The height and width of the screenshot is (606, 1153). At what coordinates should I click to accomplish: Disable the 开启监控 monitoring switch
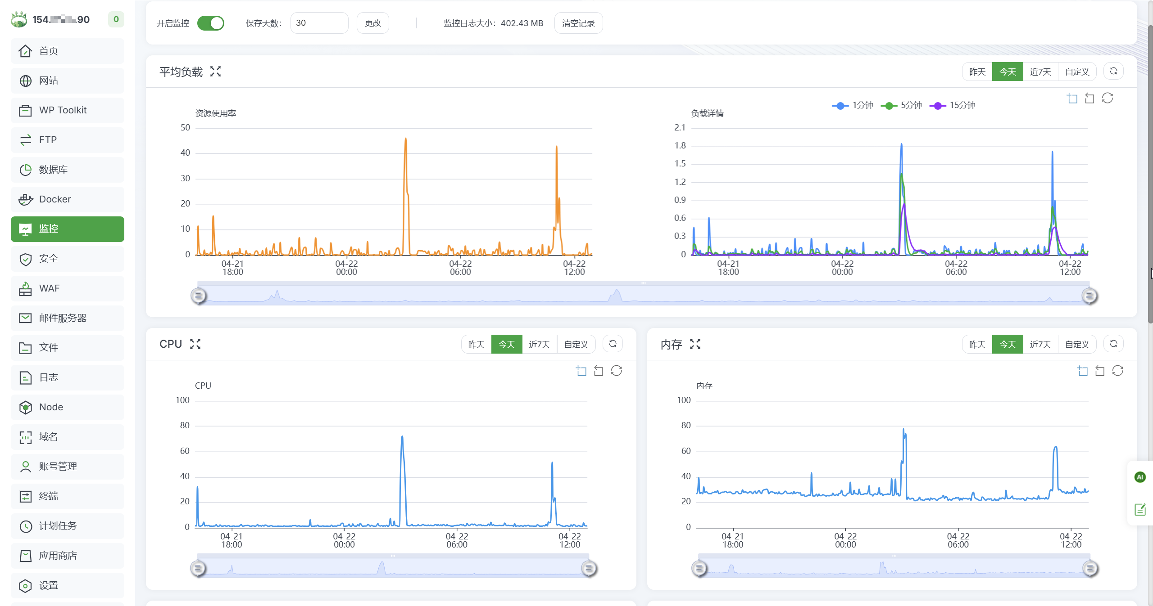coord(211,23)
